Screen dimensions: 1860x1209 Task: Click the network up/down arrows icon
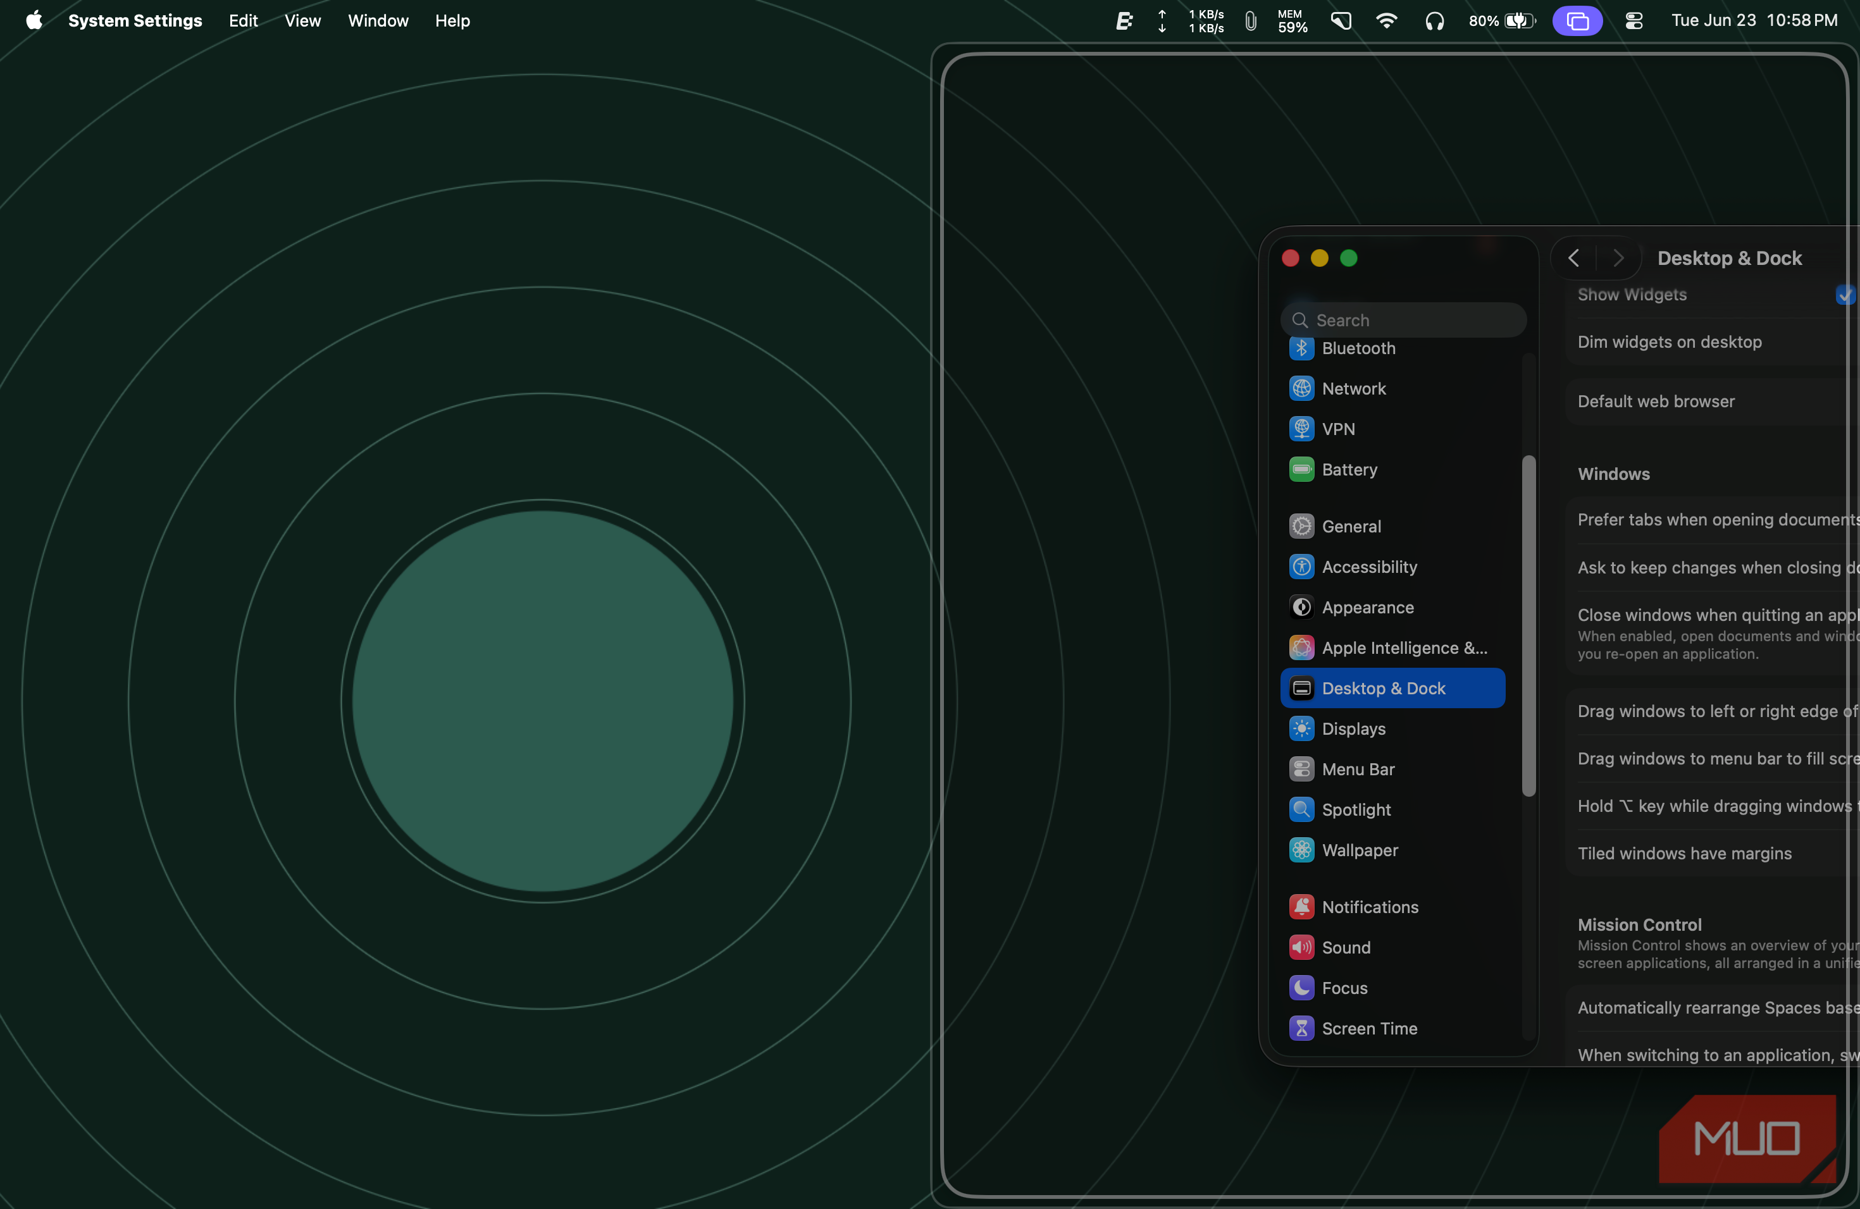point(1162,21)
